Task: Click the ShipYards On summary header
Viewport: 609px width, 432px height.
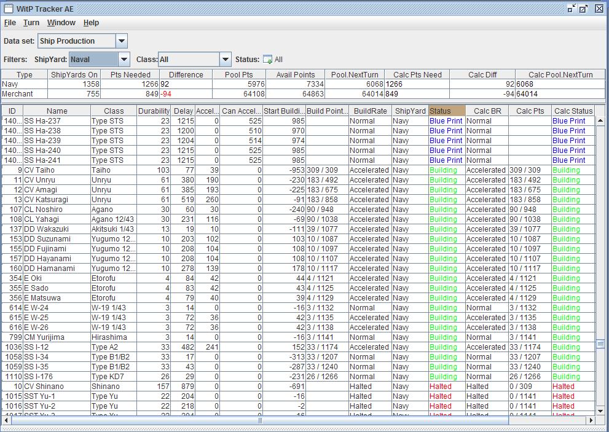Action: 74,74
